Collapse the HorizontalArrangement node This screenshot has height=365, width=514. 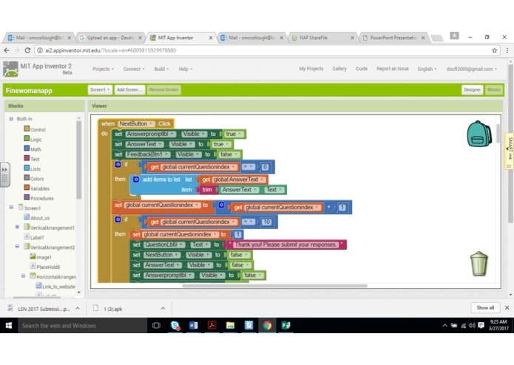coord(23,276)
